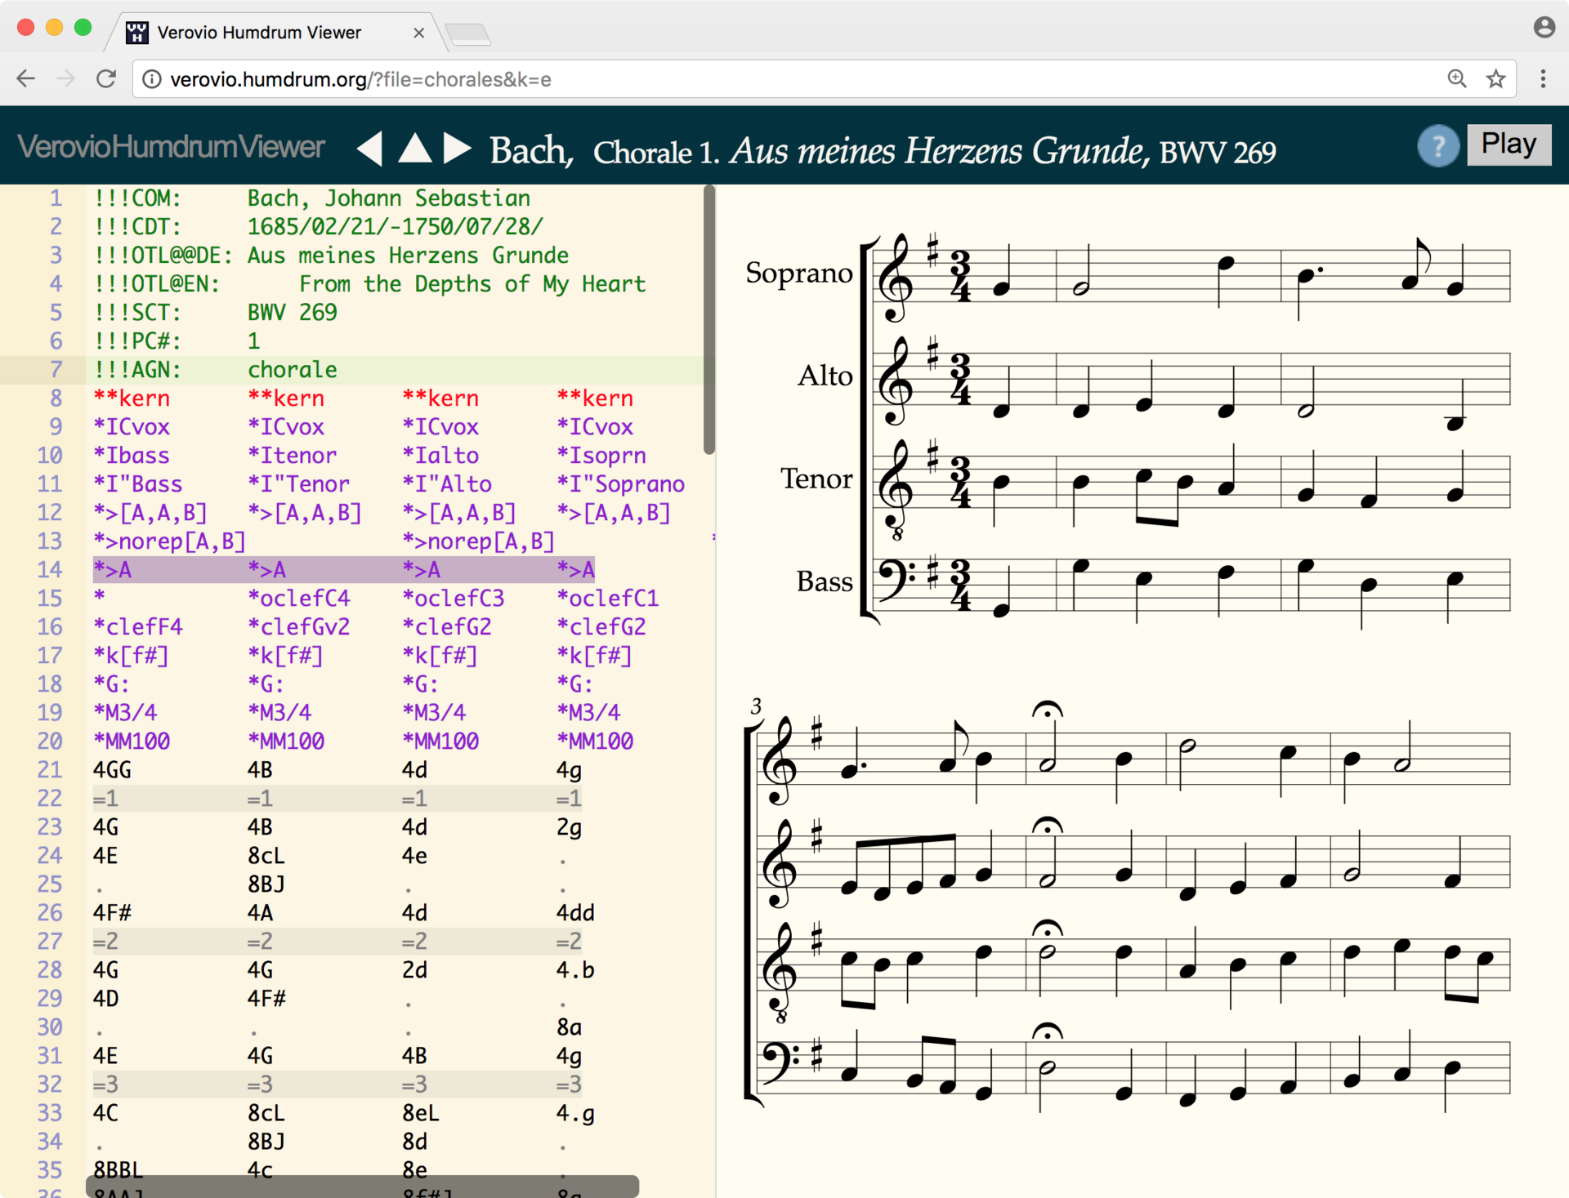Select the Verovio Humdrum Viewer tab
This screenshot has height=1198, width=1569.
pyautogui.click(x=259, y=33)
